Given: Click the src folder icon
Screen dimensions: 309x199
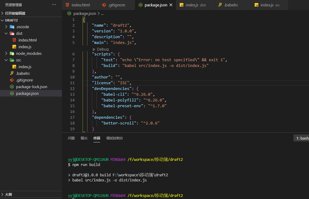Looking at the screenshot, I should point(12,60).
